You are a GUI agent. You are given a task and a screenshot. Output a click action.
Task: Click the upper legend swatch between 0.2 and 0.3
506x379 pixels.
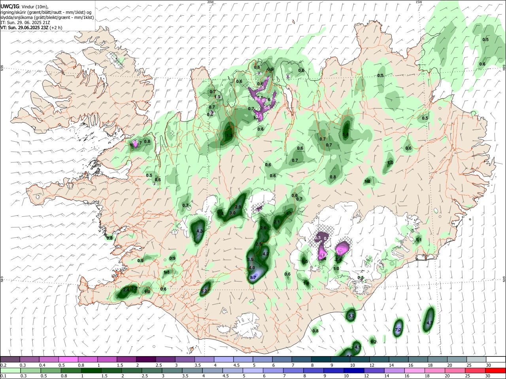point(10,359)
